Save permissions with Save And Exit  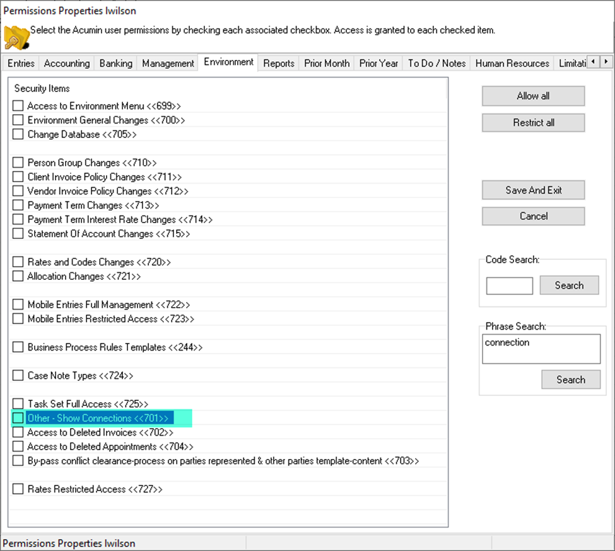coord(533,190)
